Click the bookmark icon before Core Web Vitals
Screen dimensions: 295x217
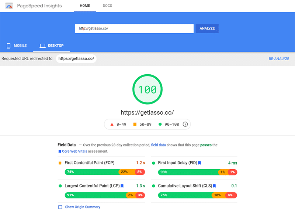pos(60,152)
